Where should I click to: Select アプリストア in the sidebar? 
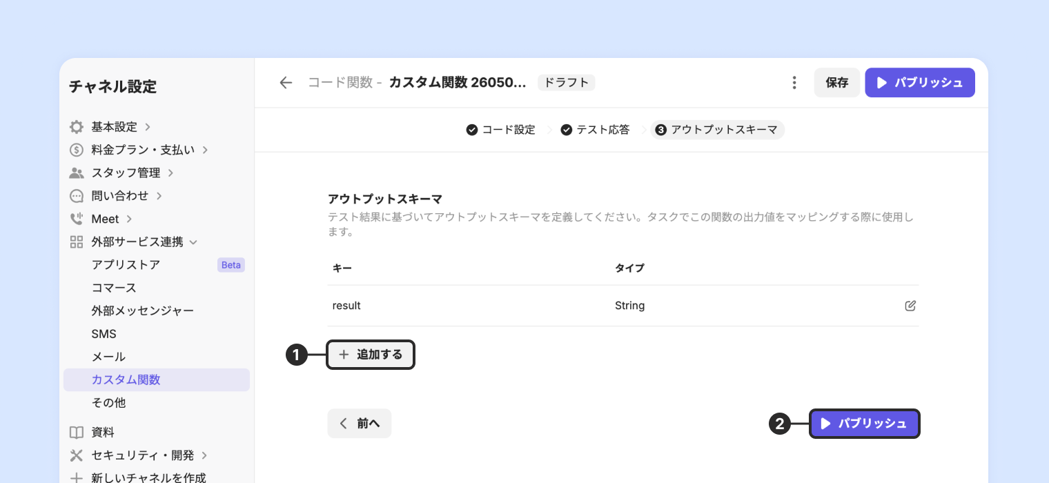click(126, 265)
